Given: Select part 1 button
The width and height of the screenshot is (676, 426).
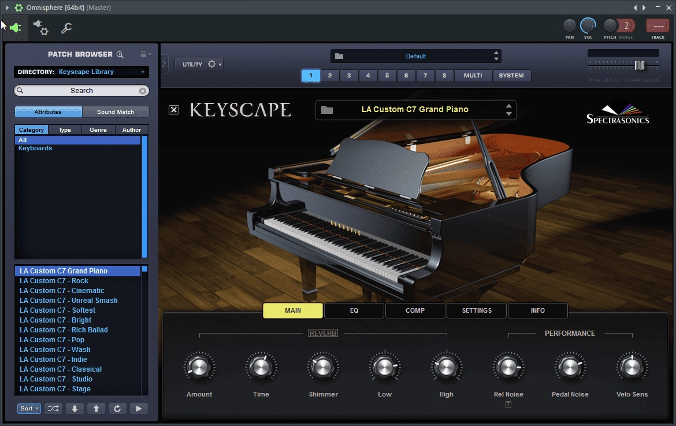Looking at the screenshot, I should 311,76.
